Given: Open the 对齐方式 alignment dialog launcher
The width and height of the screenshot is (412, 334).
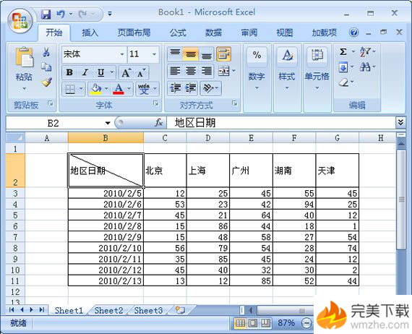Looking at the screenshot, I should [x=234, y=103].
